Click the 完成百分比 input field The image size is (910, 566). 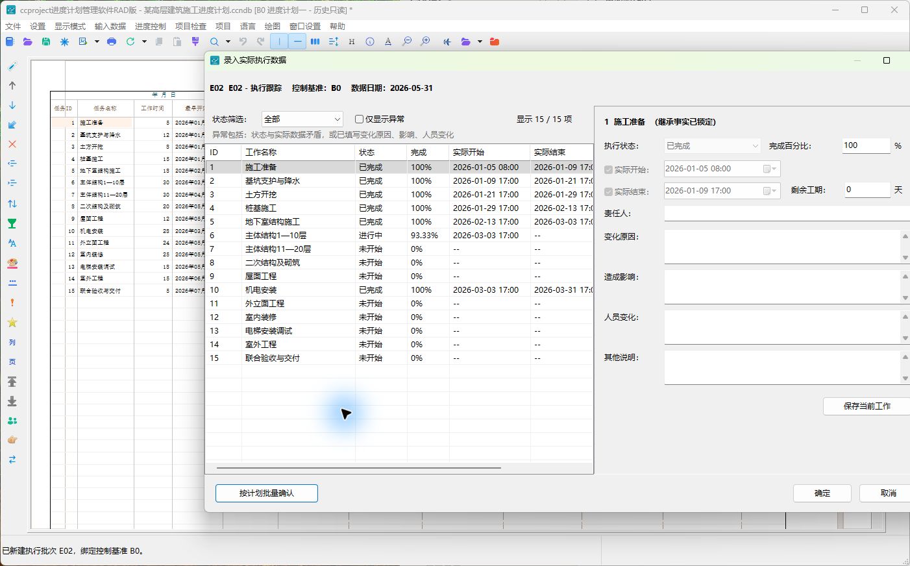click(866, 145)
